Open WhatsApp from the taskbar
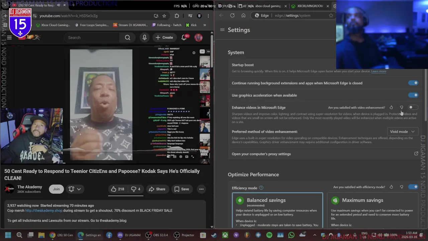 pos(291,235)
